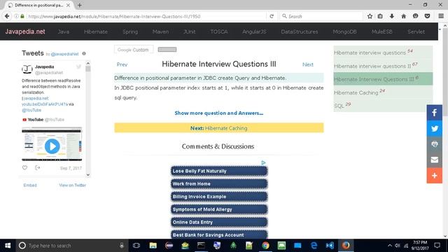448x252 pixels.
Task: Open the JUnit navbar item
Action: [x=190, y=31]
